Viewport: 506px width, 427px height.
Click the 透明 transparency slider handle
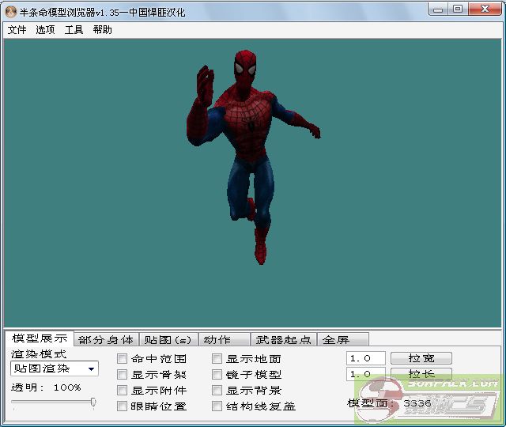[x=93, y=402]
